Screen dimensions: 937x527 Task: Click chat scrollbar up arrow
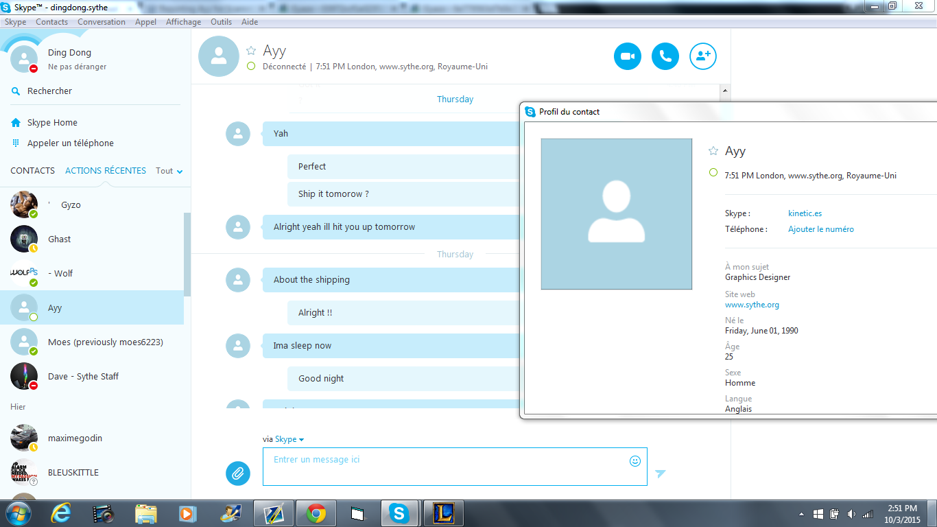pos(725,91)
